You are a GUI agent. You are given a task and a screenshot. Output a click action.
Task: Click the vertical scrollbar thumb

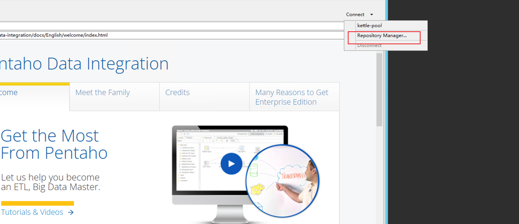click(x=379, y=90)
